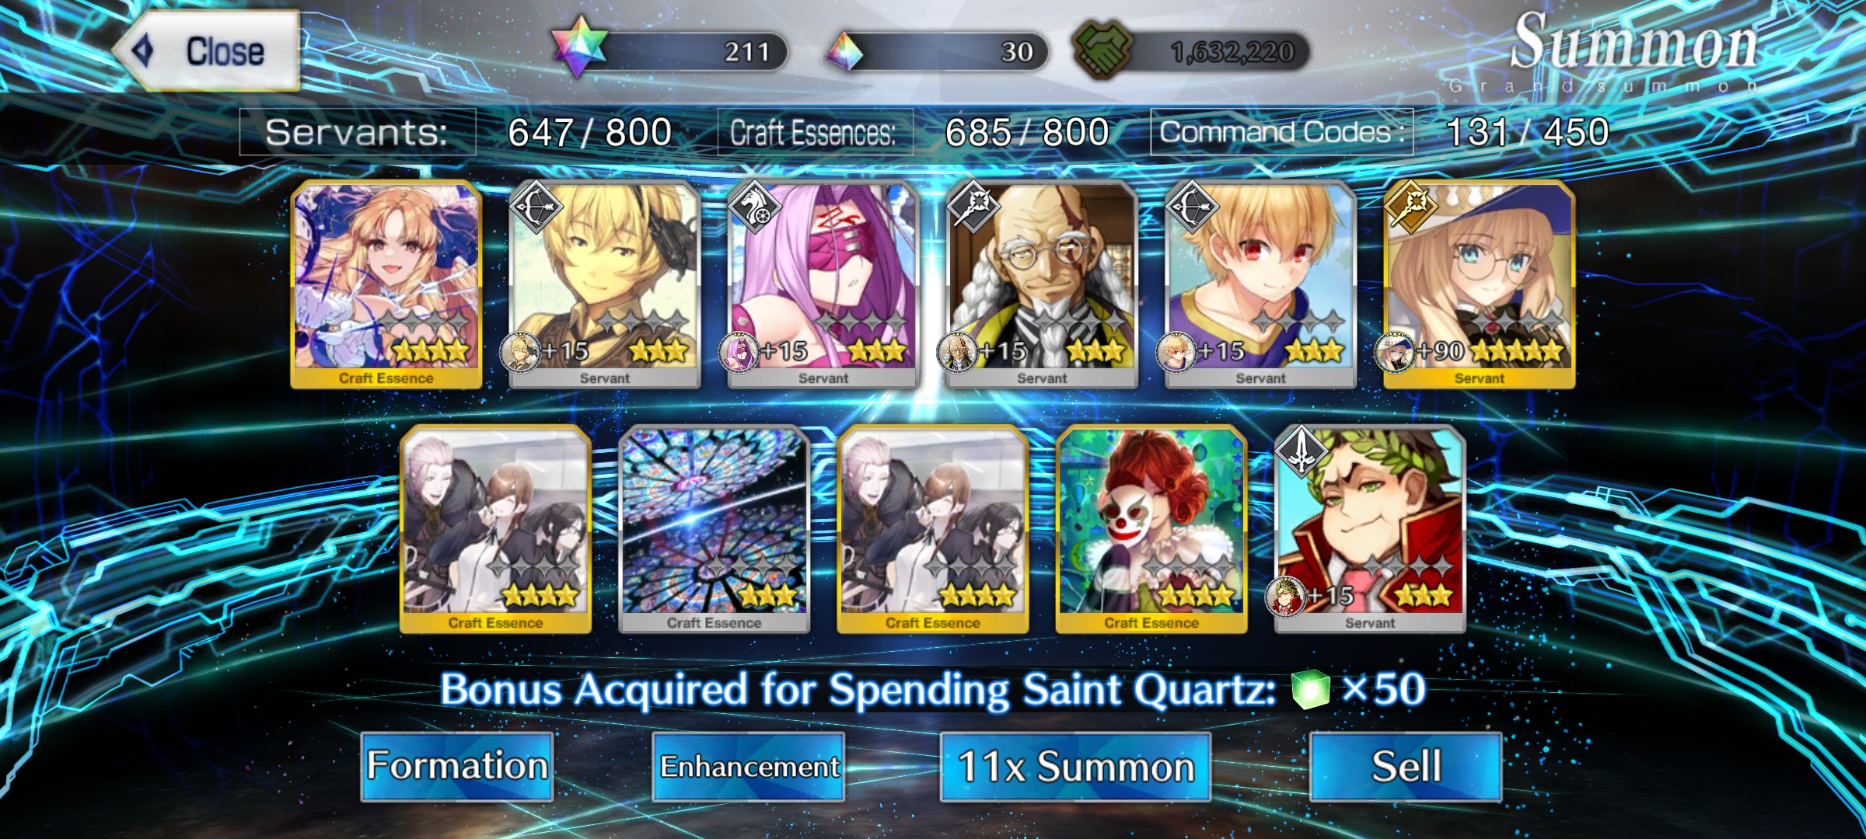
Task: Tap the Saint Quartz fragment crystal icon
Action: point(844,52)
